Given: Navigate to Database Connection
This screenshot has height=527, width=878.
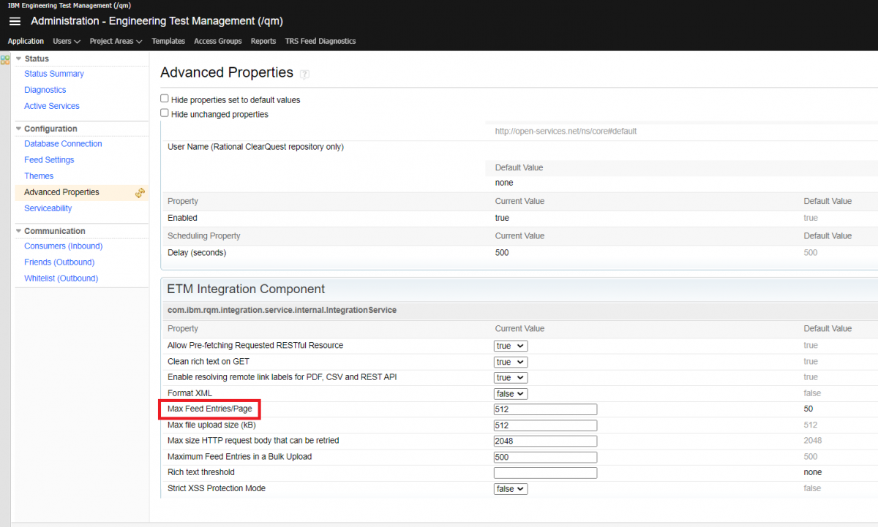Looking at the screenshot, I should [x=63, y=144].
